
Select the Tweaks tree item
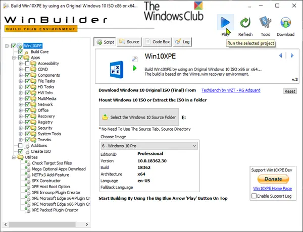(44, 140)
